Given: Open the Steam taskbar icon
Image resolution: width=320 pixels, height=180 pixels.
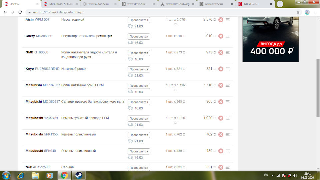Looking at the screenshot, I should [x=79, y=175].
